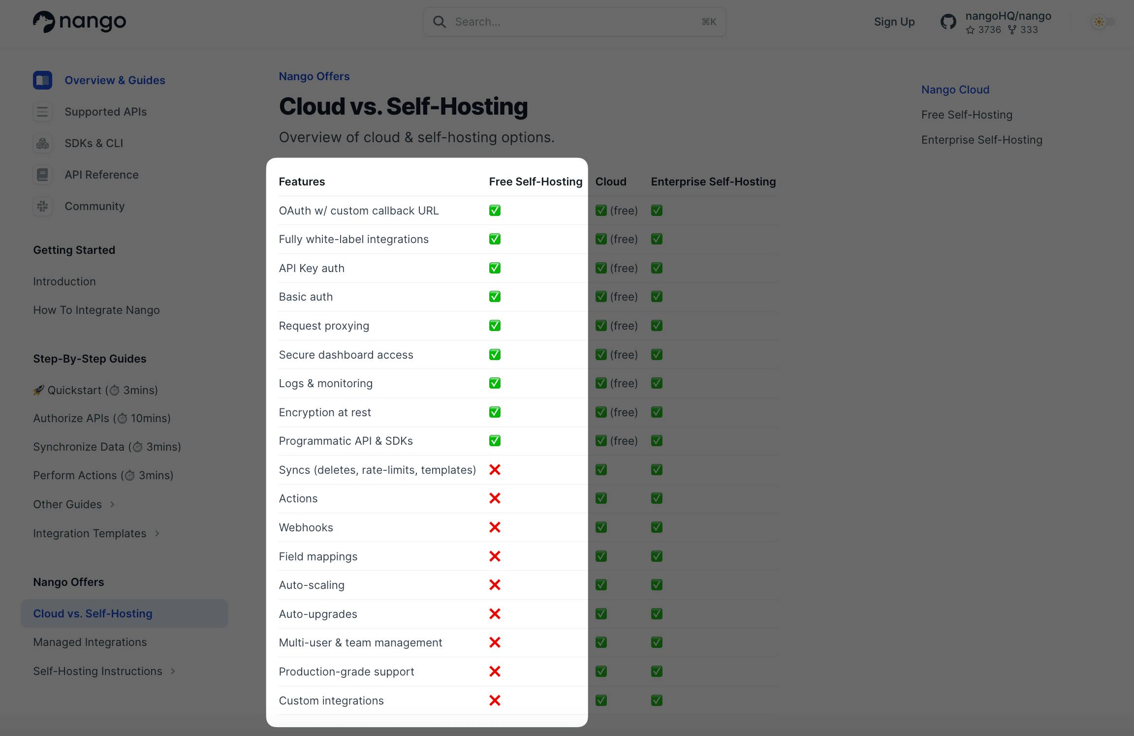
Task: Click the API Reference icon
Action: [x=43, y=175]
